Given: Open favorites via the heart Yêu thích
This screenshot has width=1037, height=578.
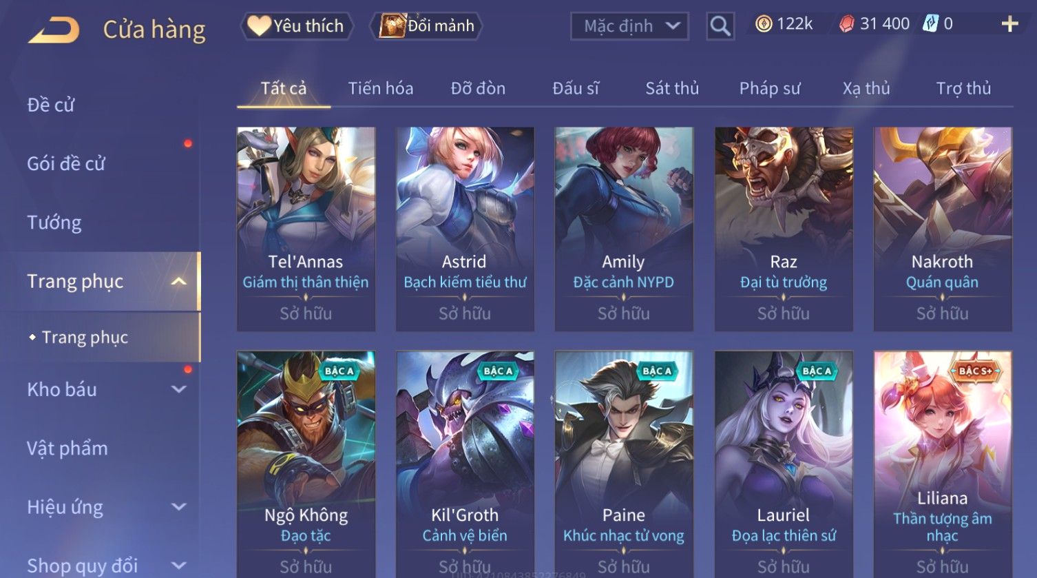Looking at the screenshot, I should pyautogui.click(x=296, y=26).
